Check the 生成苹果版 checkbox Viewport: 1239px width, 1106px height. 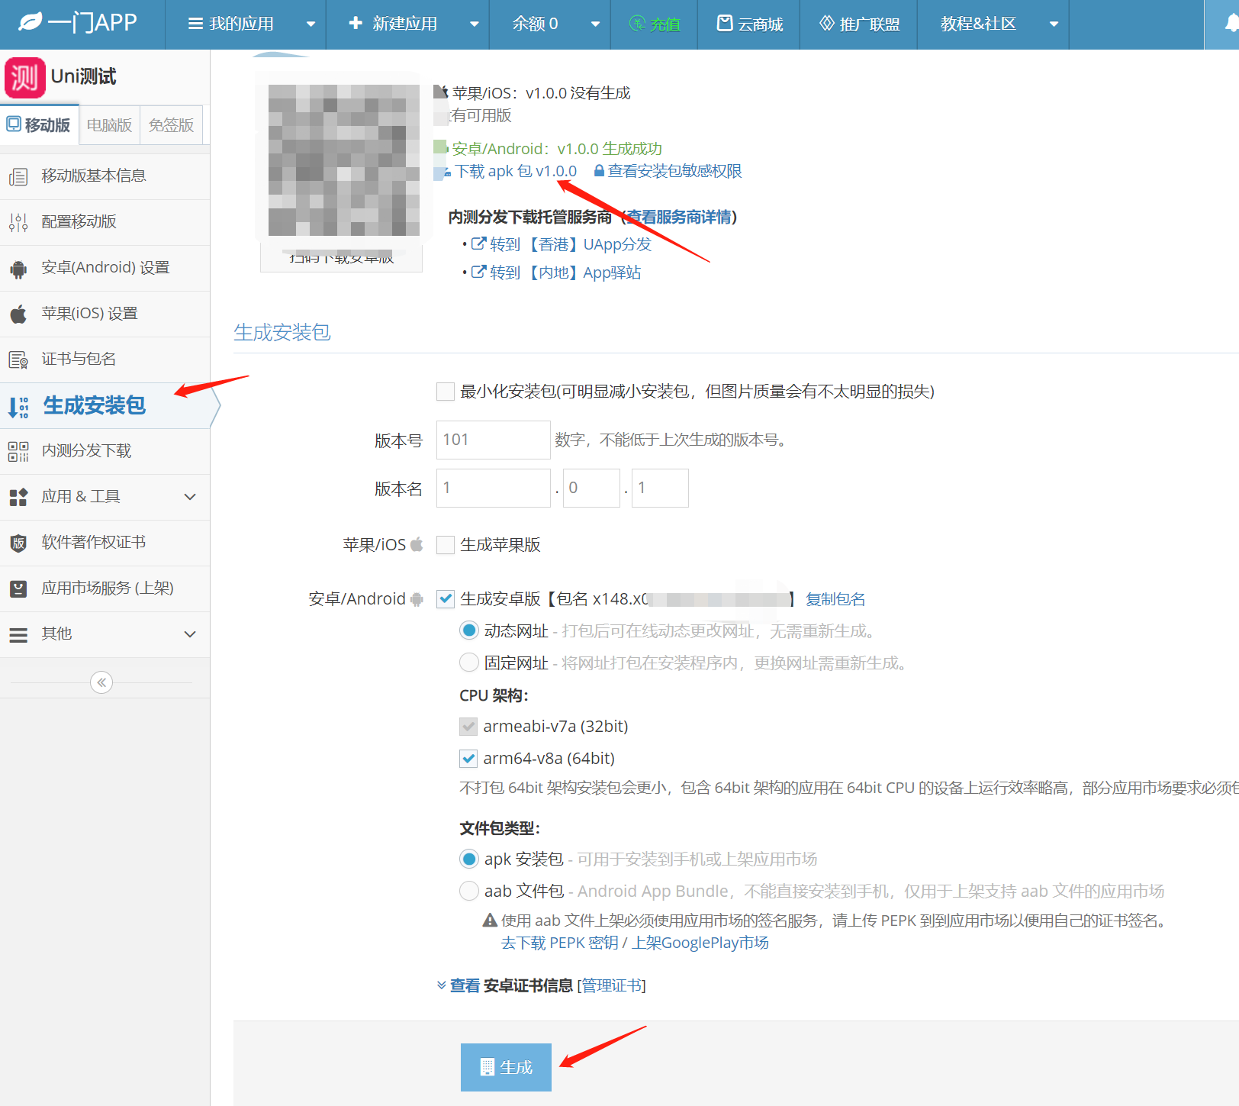pos(446,545)
